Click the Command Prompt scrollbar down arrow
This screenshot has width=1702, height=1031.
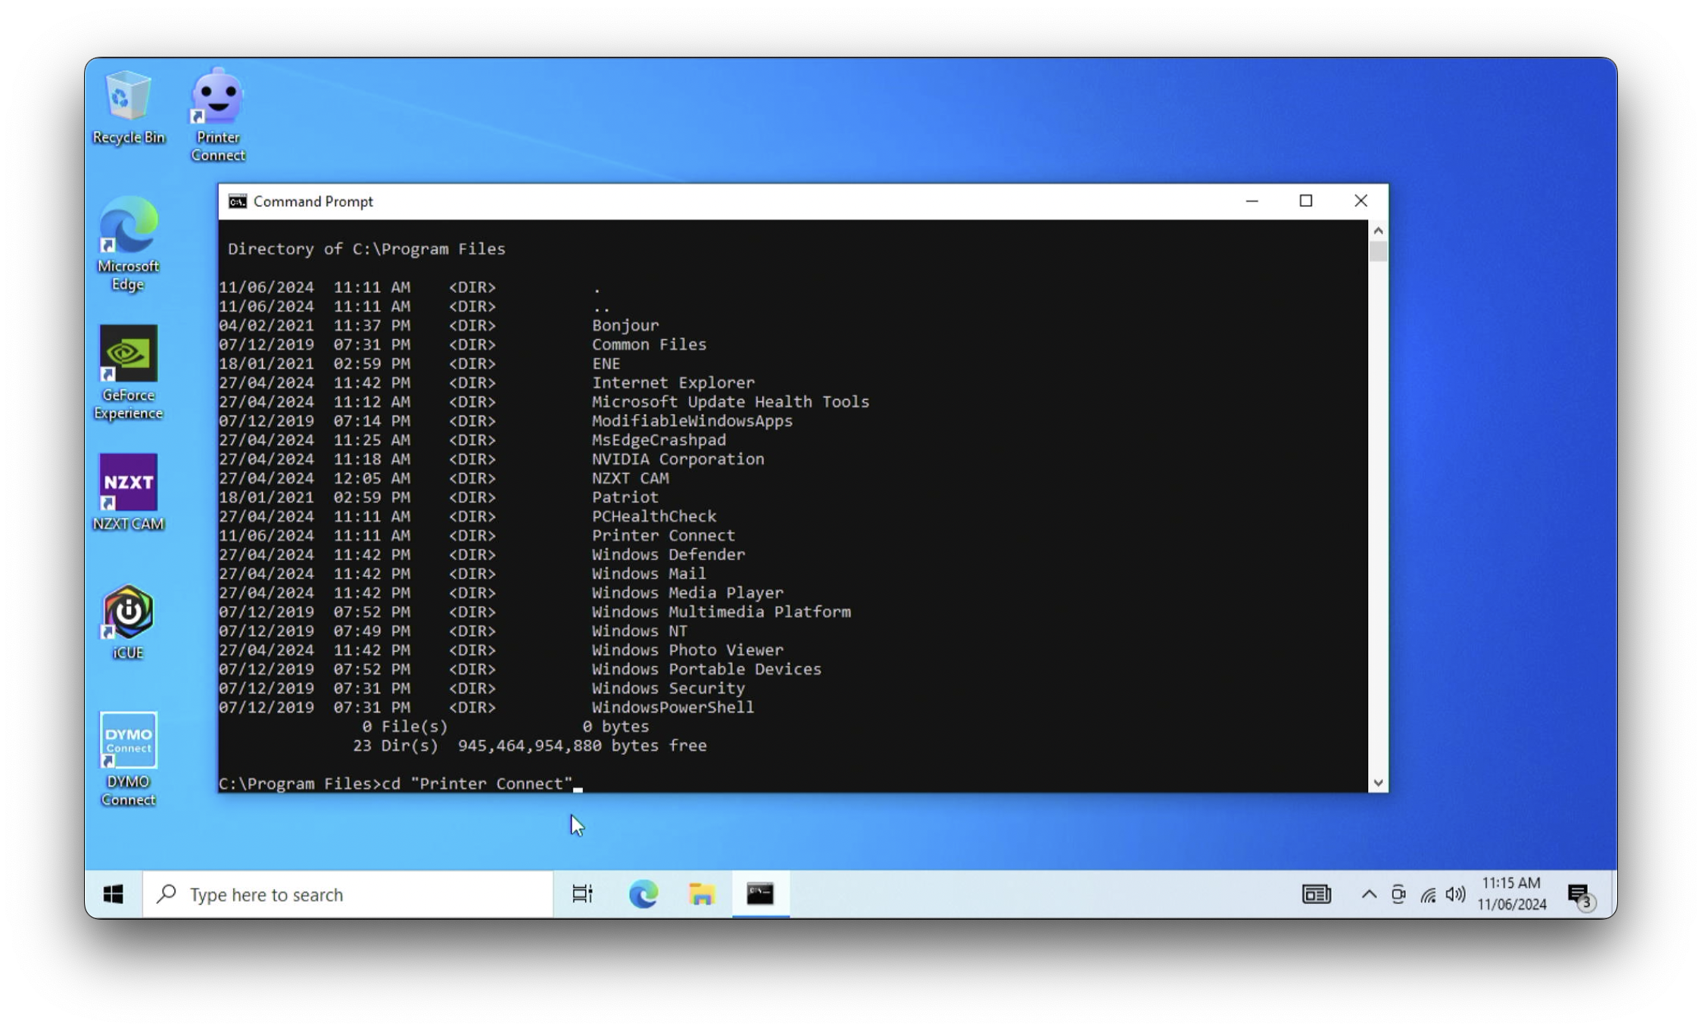point(1378,783)
